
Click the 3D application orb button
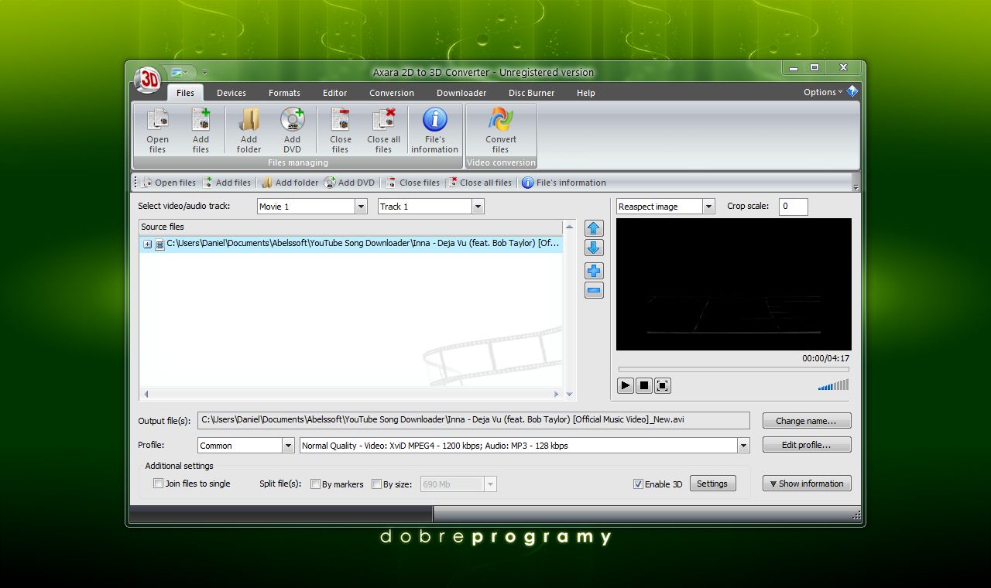(147, 79)
